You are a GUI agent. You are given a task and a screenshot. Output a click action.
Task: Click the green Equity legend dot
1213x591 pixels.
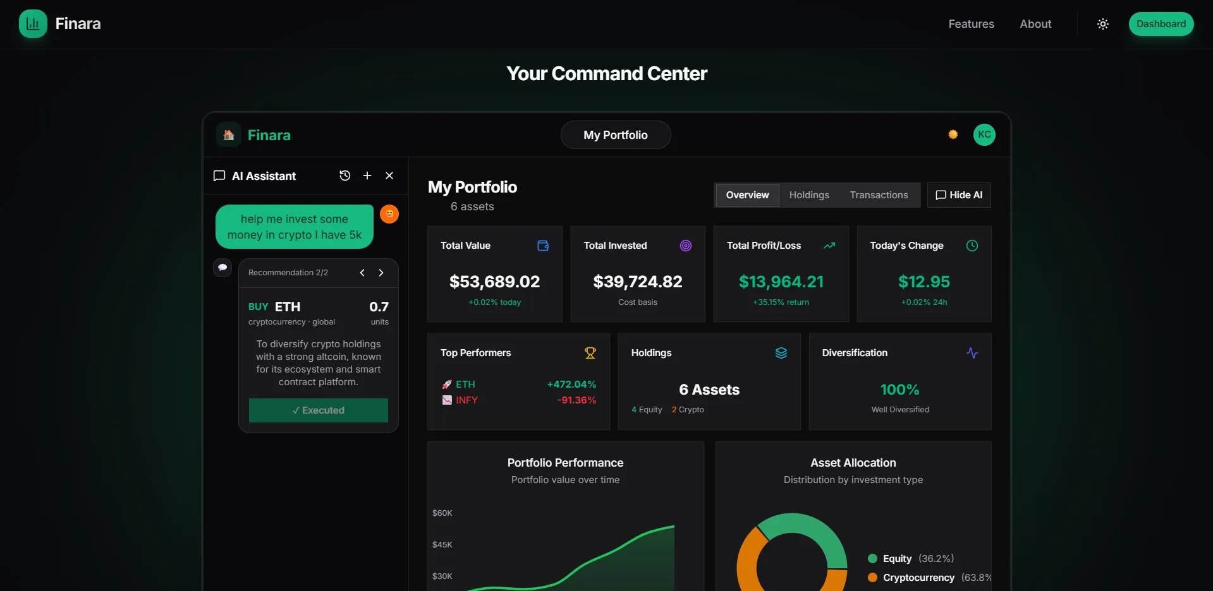872,559
